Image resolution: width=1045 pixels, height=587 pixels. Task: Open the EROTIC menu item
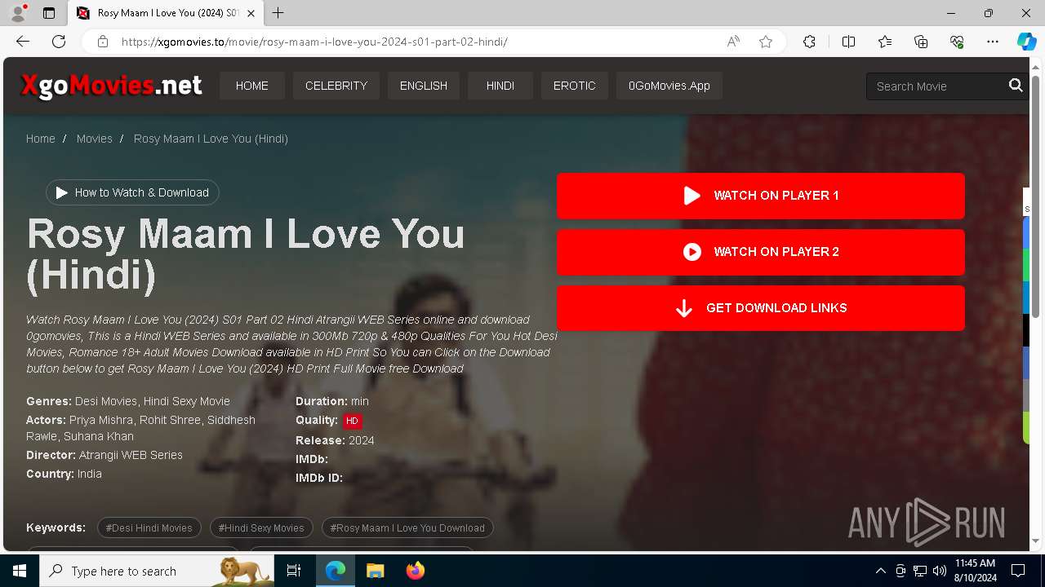click(575, 86)
